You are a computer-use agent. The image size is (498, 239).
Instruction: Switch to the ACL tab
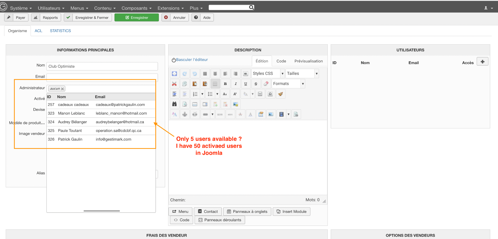point(38,31)
